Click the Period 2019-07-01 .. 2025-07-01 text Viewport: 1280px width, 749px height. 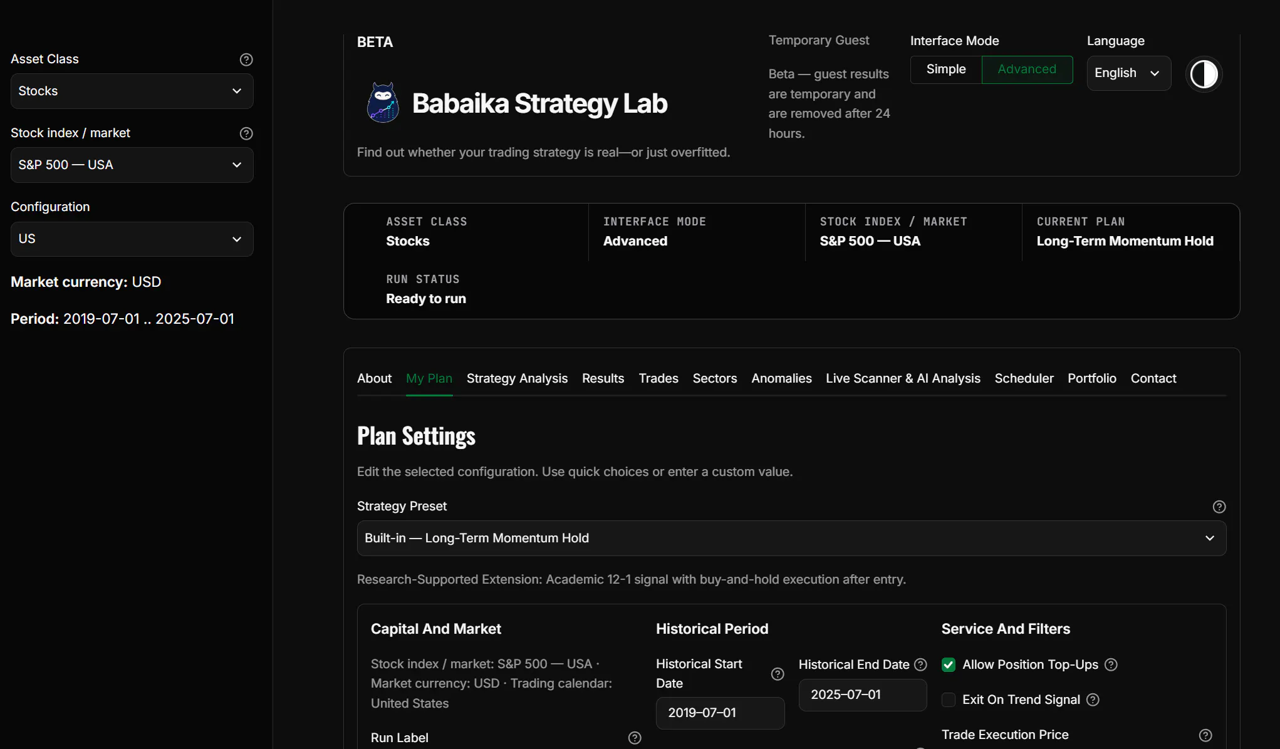[x=122, y=319]
